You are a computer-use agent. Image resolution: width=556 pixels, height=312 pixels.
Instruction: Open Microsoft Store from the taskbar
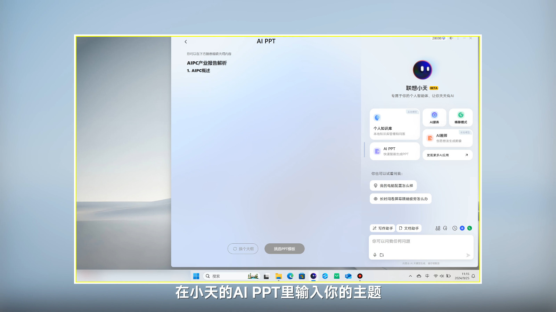tap(302, 276)
